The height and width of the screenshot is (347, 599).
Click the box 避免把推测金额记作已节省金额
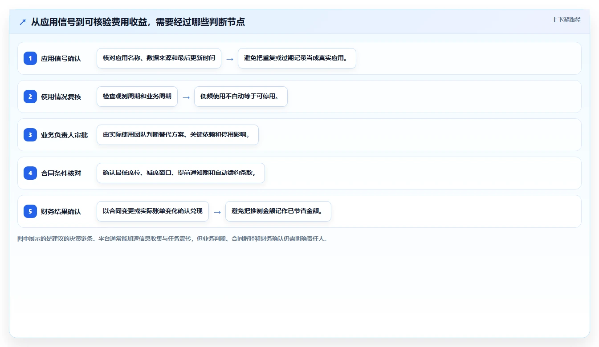pos(278,211)
